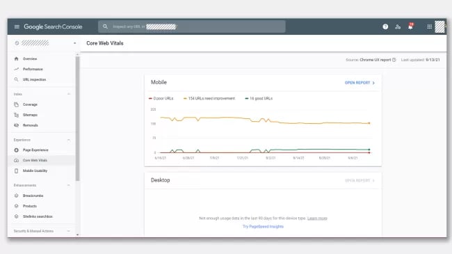Click the Last updated date text
Viewport: 452px width, 254px height.
pyautogui.click(x=421, y=60)
